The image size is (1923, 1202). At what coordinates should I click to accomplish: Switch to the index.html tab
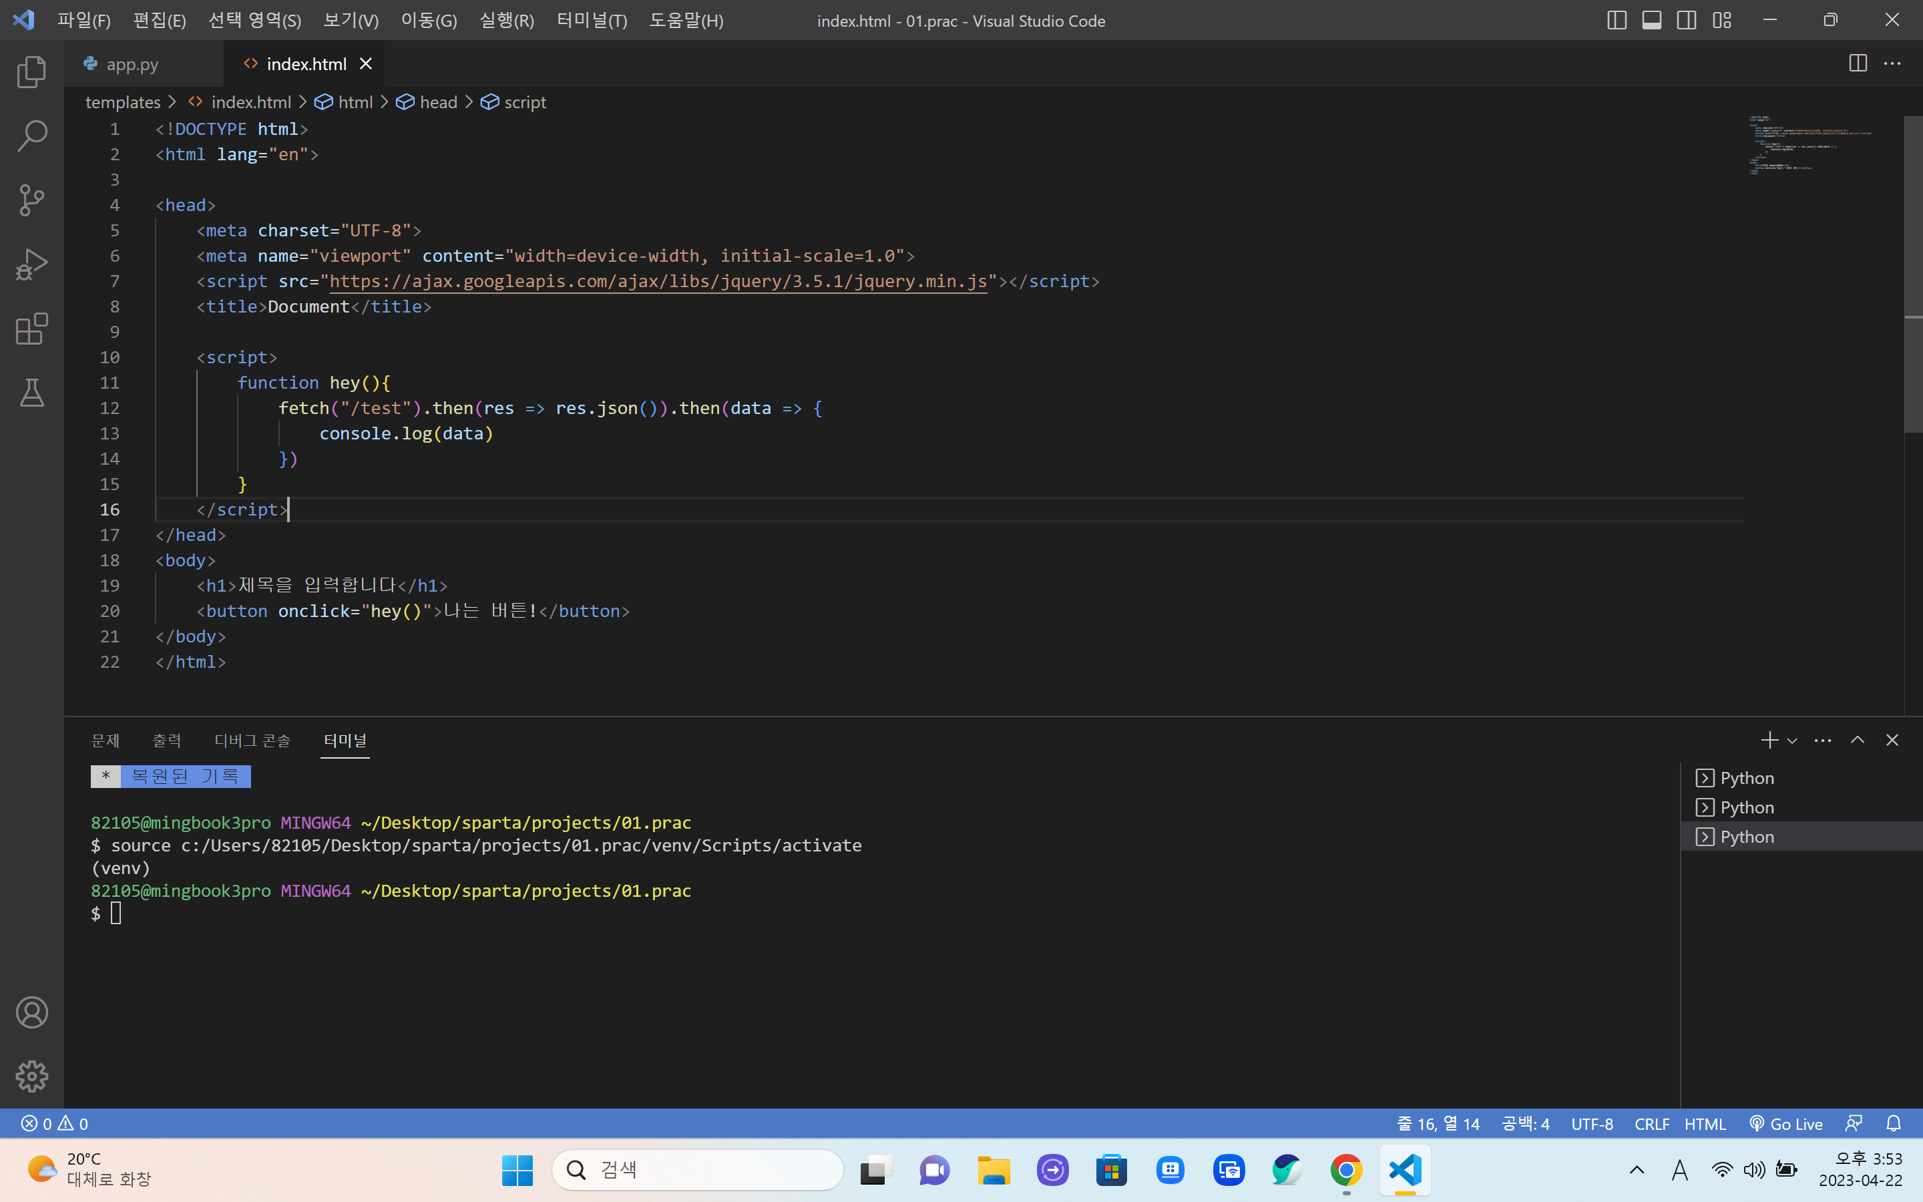[x=306, y=63]
